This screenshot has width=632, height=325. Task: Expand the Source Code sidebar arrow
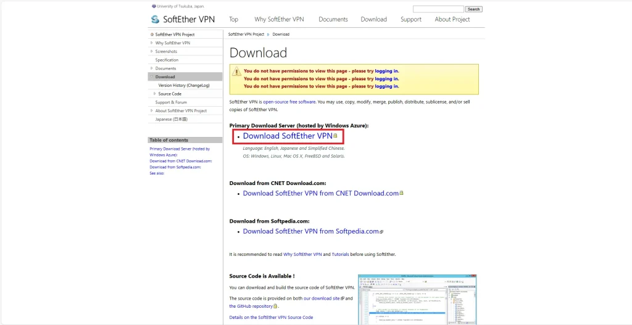coord(155,94)
